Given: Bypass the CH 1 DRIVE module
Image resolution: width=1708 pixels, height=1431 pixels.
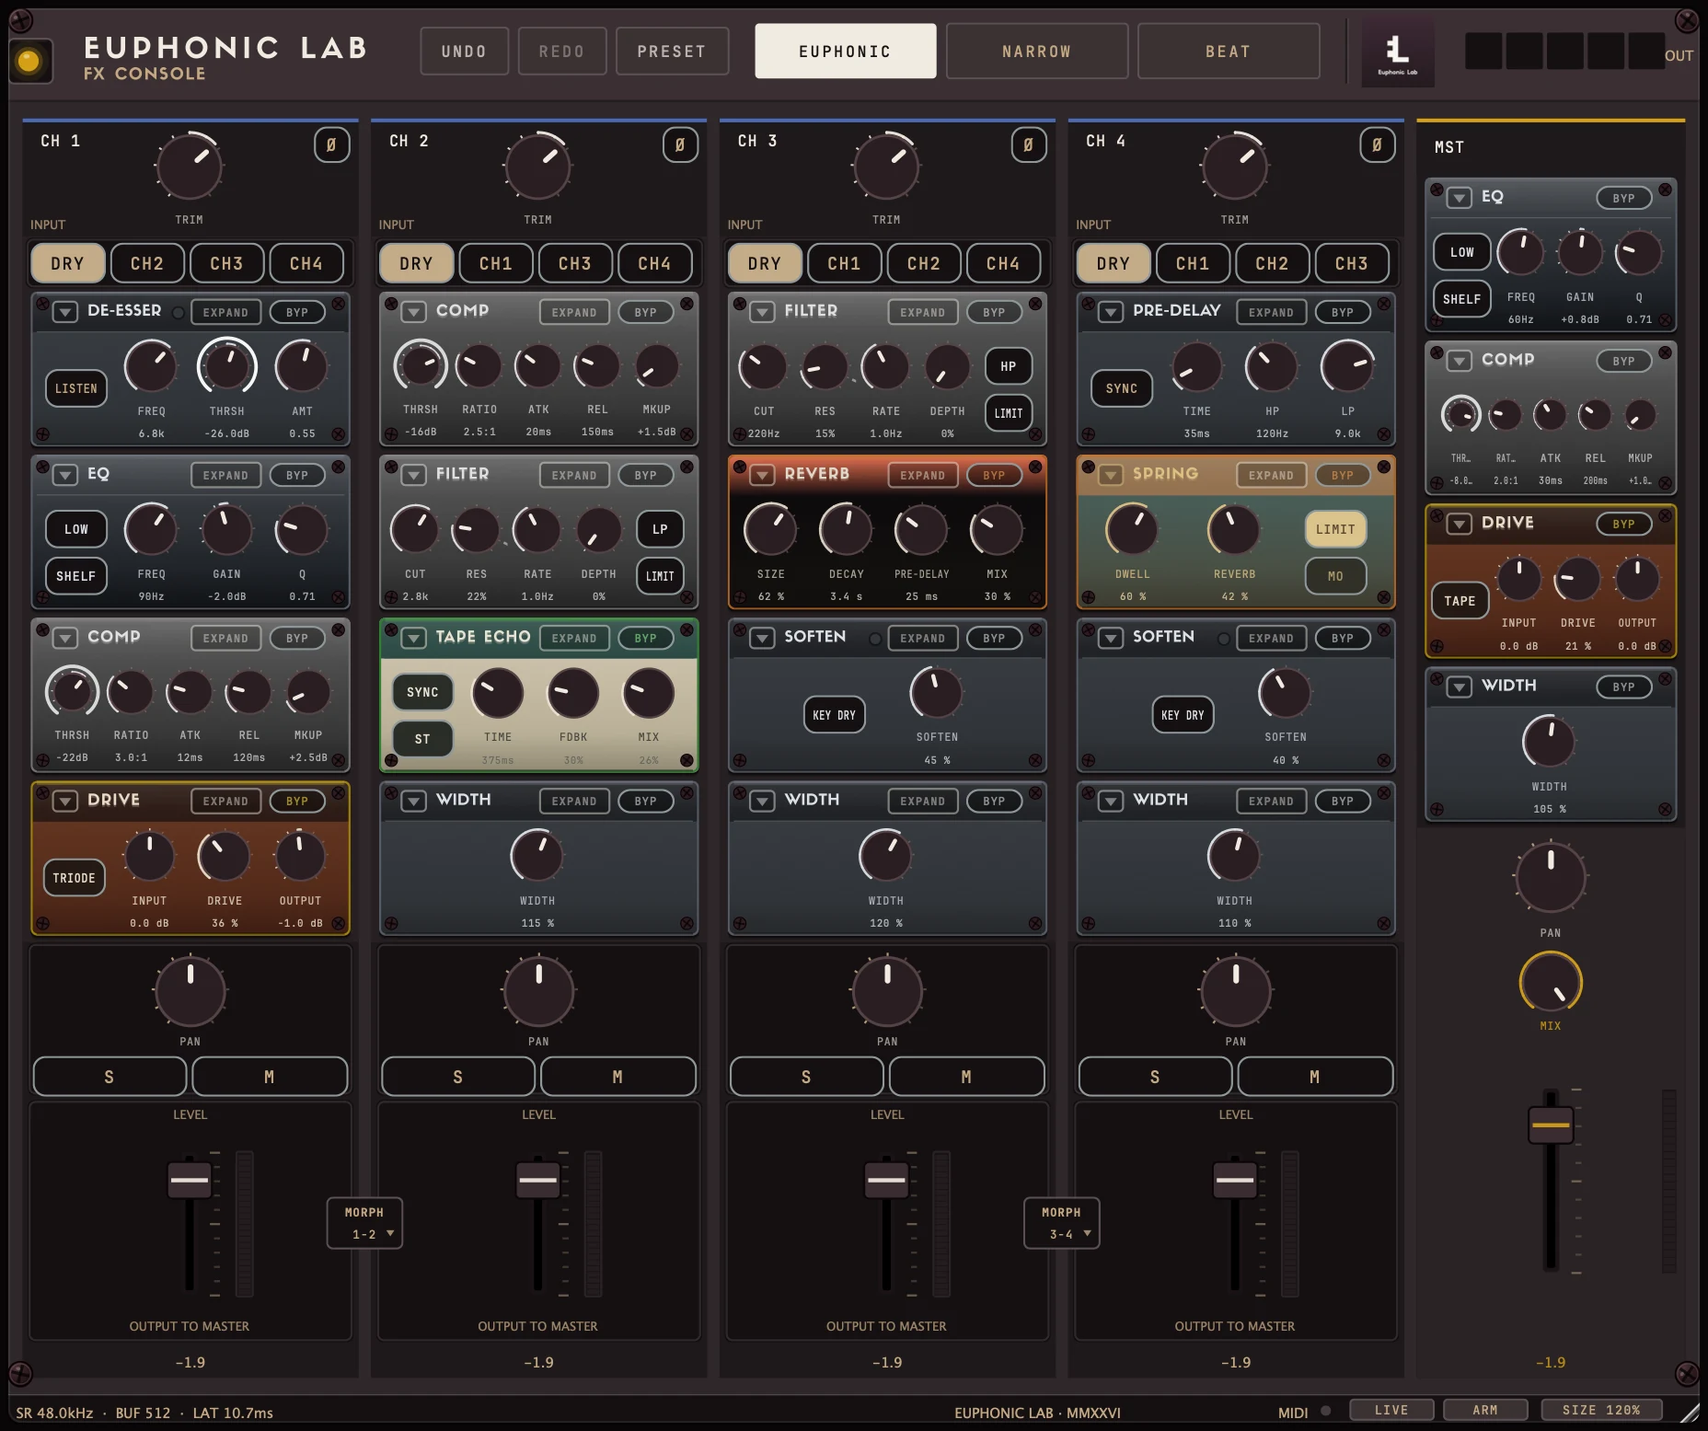Looking at the screenshot, I should 297,801.
